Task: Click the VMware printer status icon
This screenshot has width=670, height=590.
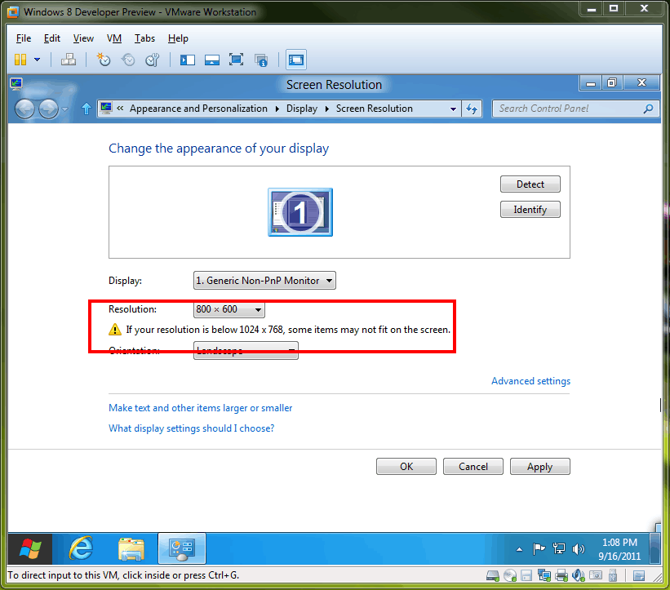Action: (561, 576)
